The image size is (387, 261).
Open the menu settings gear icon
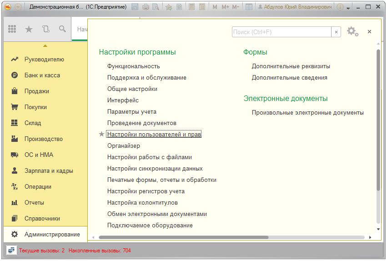[x=351, y=31]
